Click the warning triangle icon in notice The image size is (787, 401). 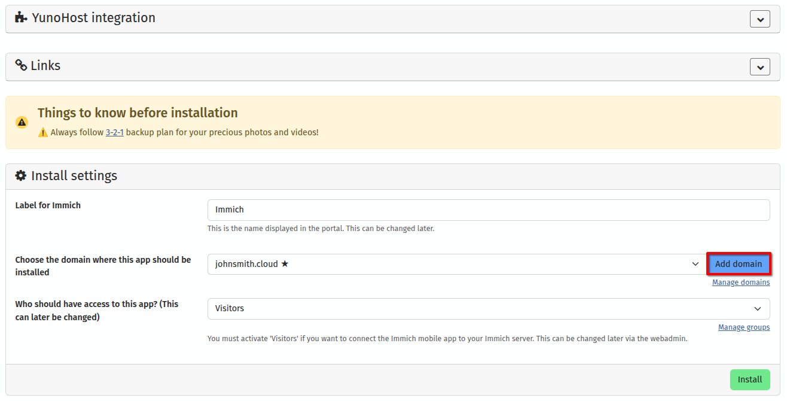click(x=22, y=122)
